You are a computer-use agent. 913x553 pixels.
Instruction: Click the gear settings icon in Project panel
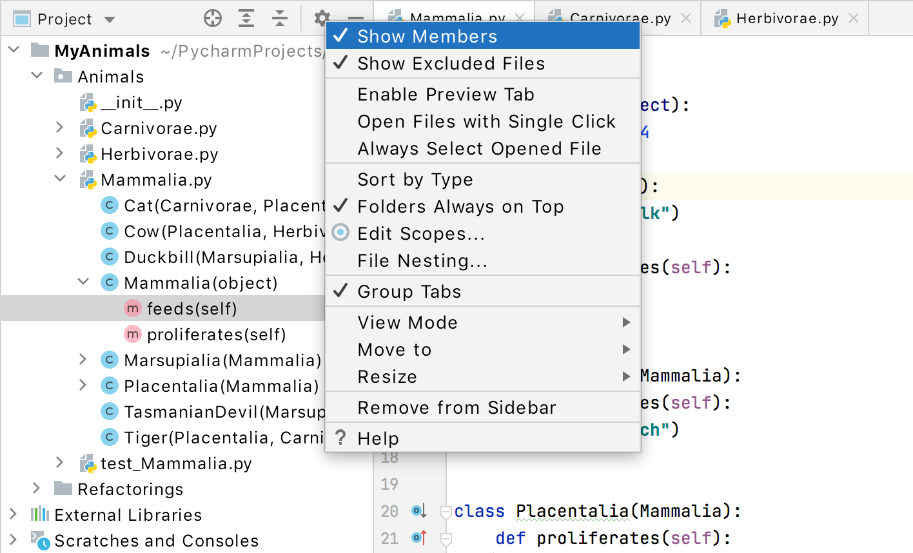[x=322, y=18]
